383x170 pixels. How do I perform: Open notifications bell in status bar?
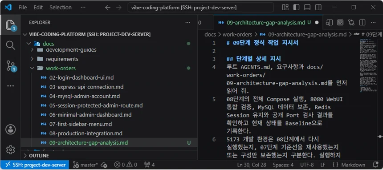(376, 165)
